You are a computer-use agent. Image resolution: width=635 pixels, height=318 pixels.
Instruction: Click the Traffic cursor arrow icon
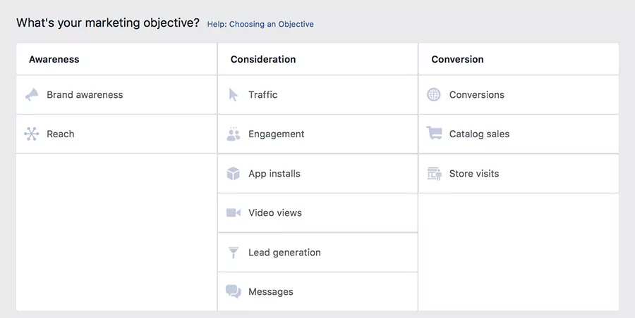pyautogui.click(x=234, y=94)
